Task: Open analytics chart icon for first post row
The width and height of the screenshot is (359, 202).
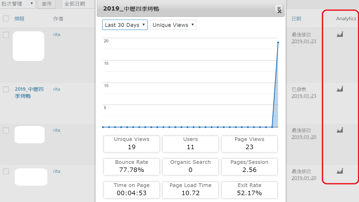Action: [340, 35]
